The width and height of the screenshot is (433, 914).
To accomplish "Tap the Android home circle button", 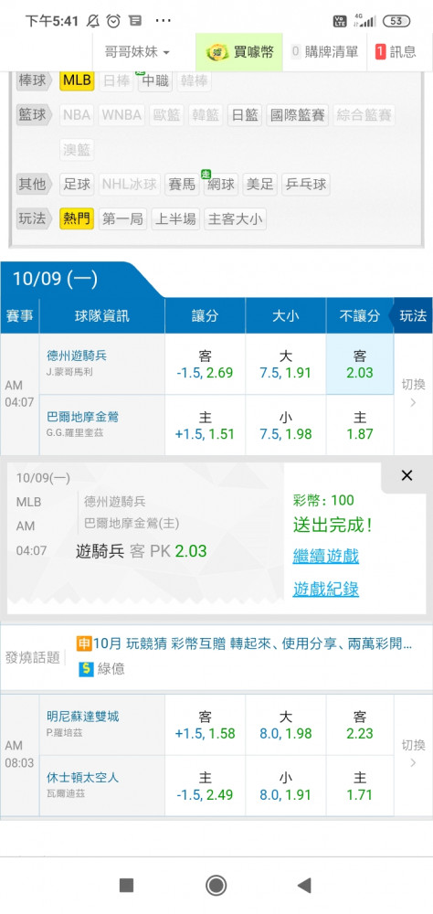I will pos(216,886).
